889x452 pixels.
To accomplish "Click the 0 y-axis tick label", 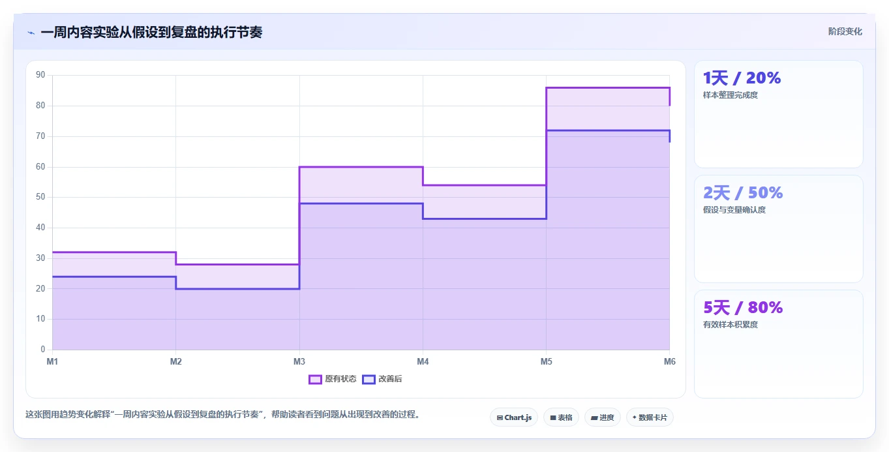I will tap(42, 350).
